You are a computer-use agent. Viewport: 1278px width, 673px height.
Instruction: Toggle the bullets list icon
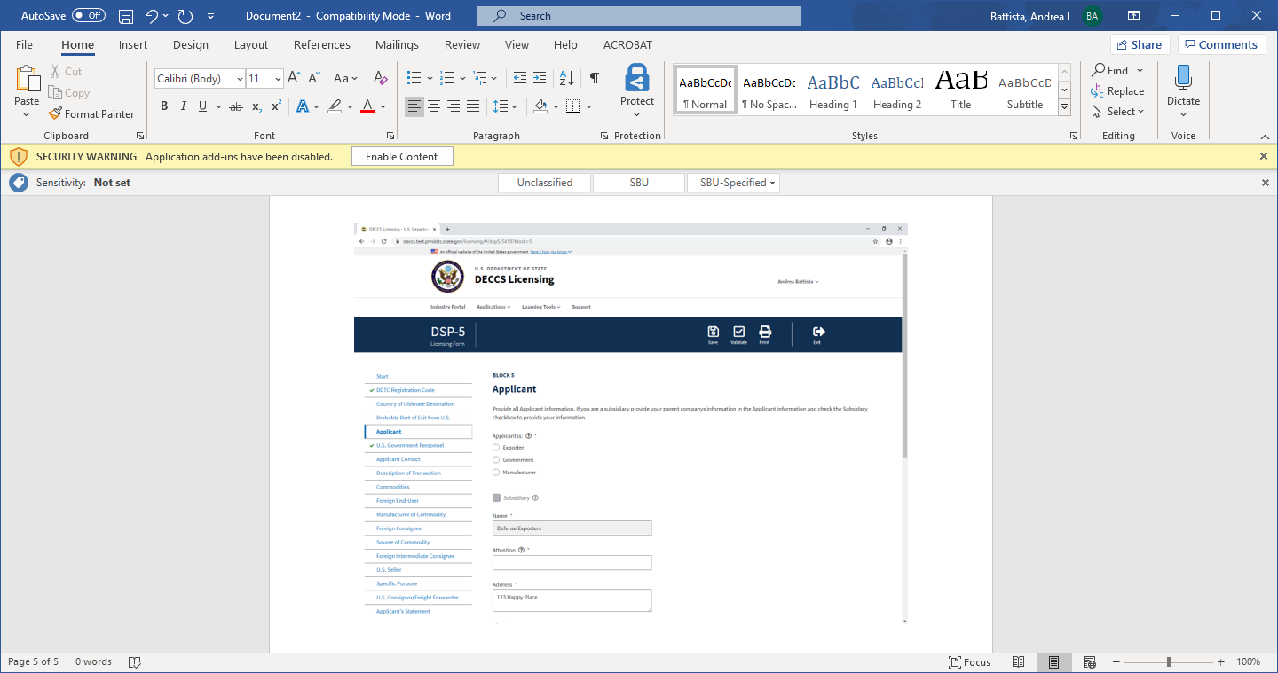pos(414,78)
